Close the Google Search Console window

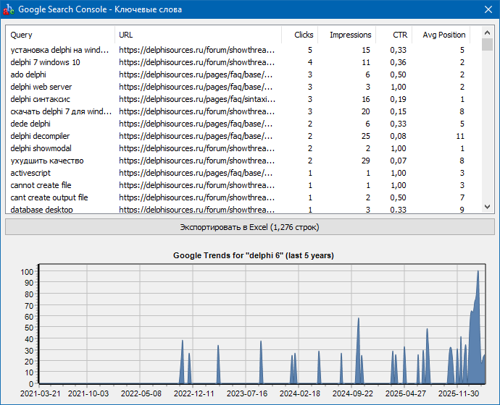(488, 9)
